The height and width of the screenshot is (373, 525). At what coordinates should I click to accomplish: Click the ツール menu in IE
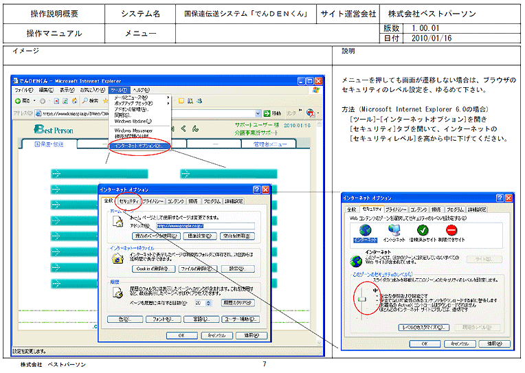coord(119,90)
